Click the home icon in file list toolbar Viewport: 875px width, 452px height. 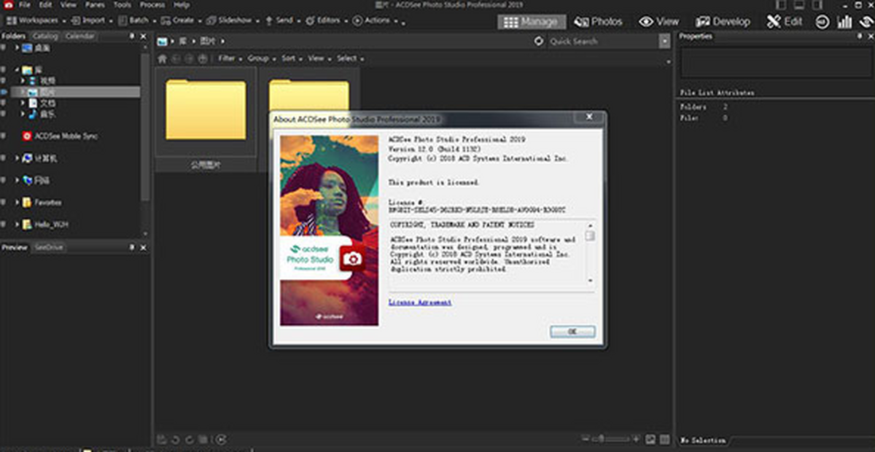(163, 58)
